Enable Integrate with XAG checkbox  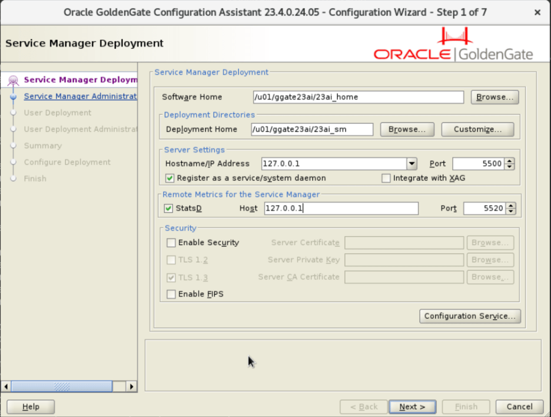click(x=386, y=178)
